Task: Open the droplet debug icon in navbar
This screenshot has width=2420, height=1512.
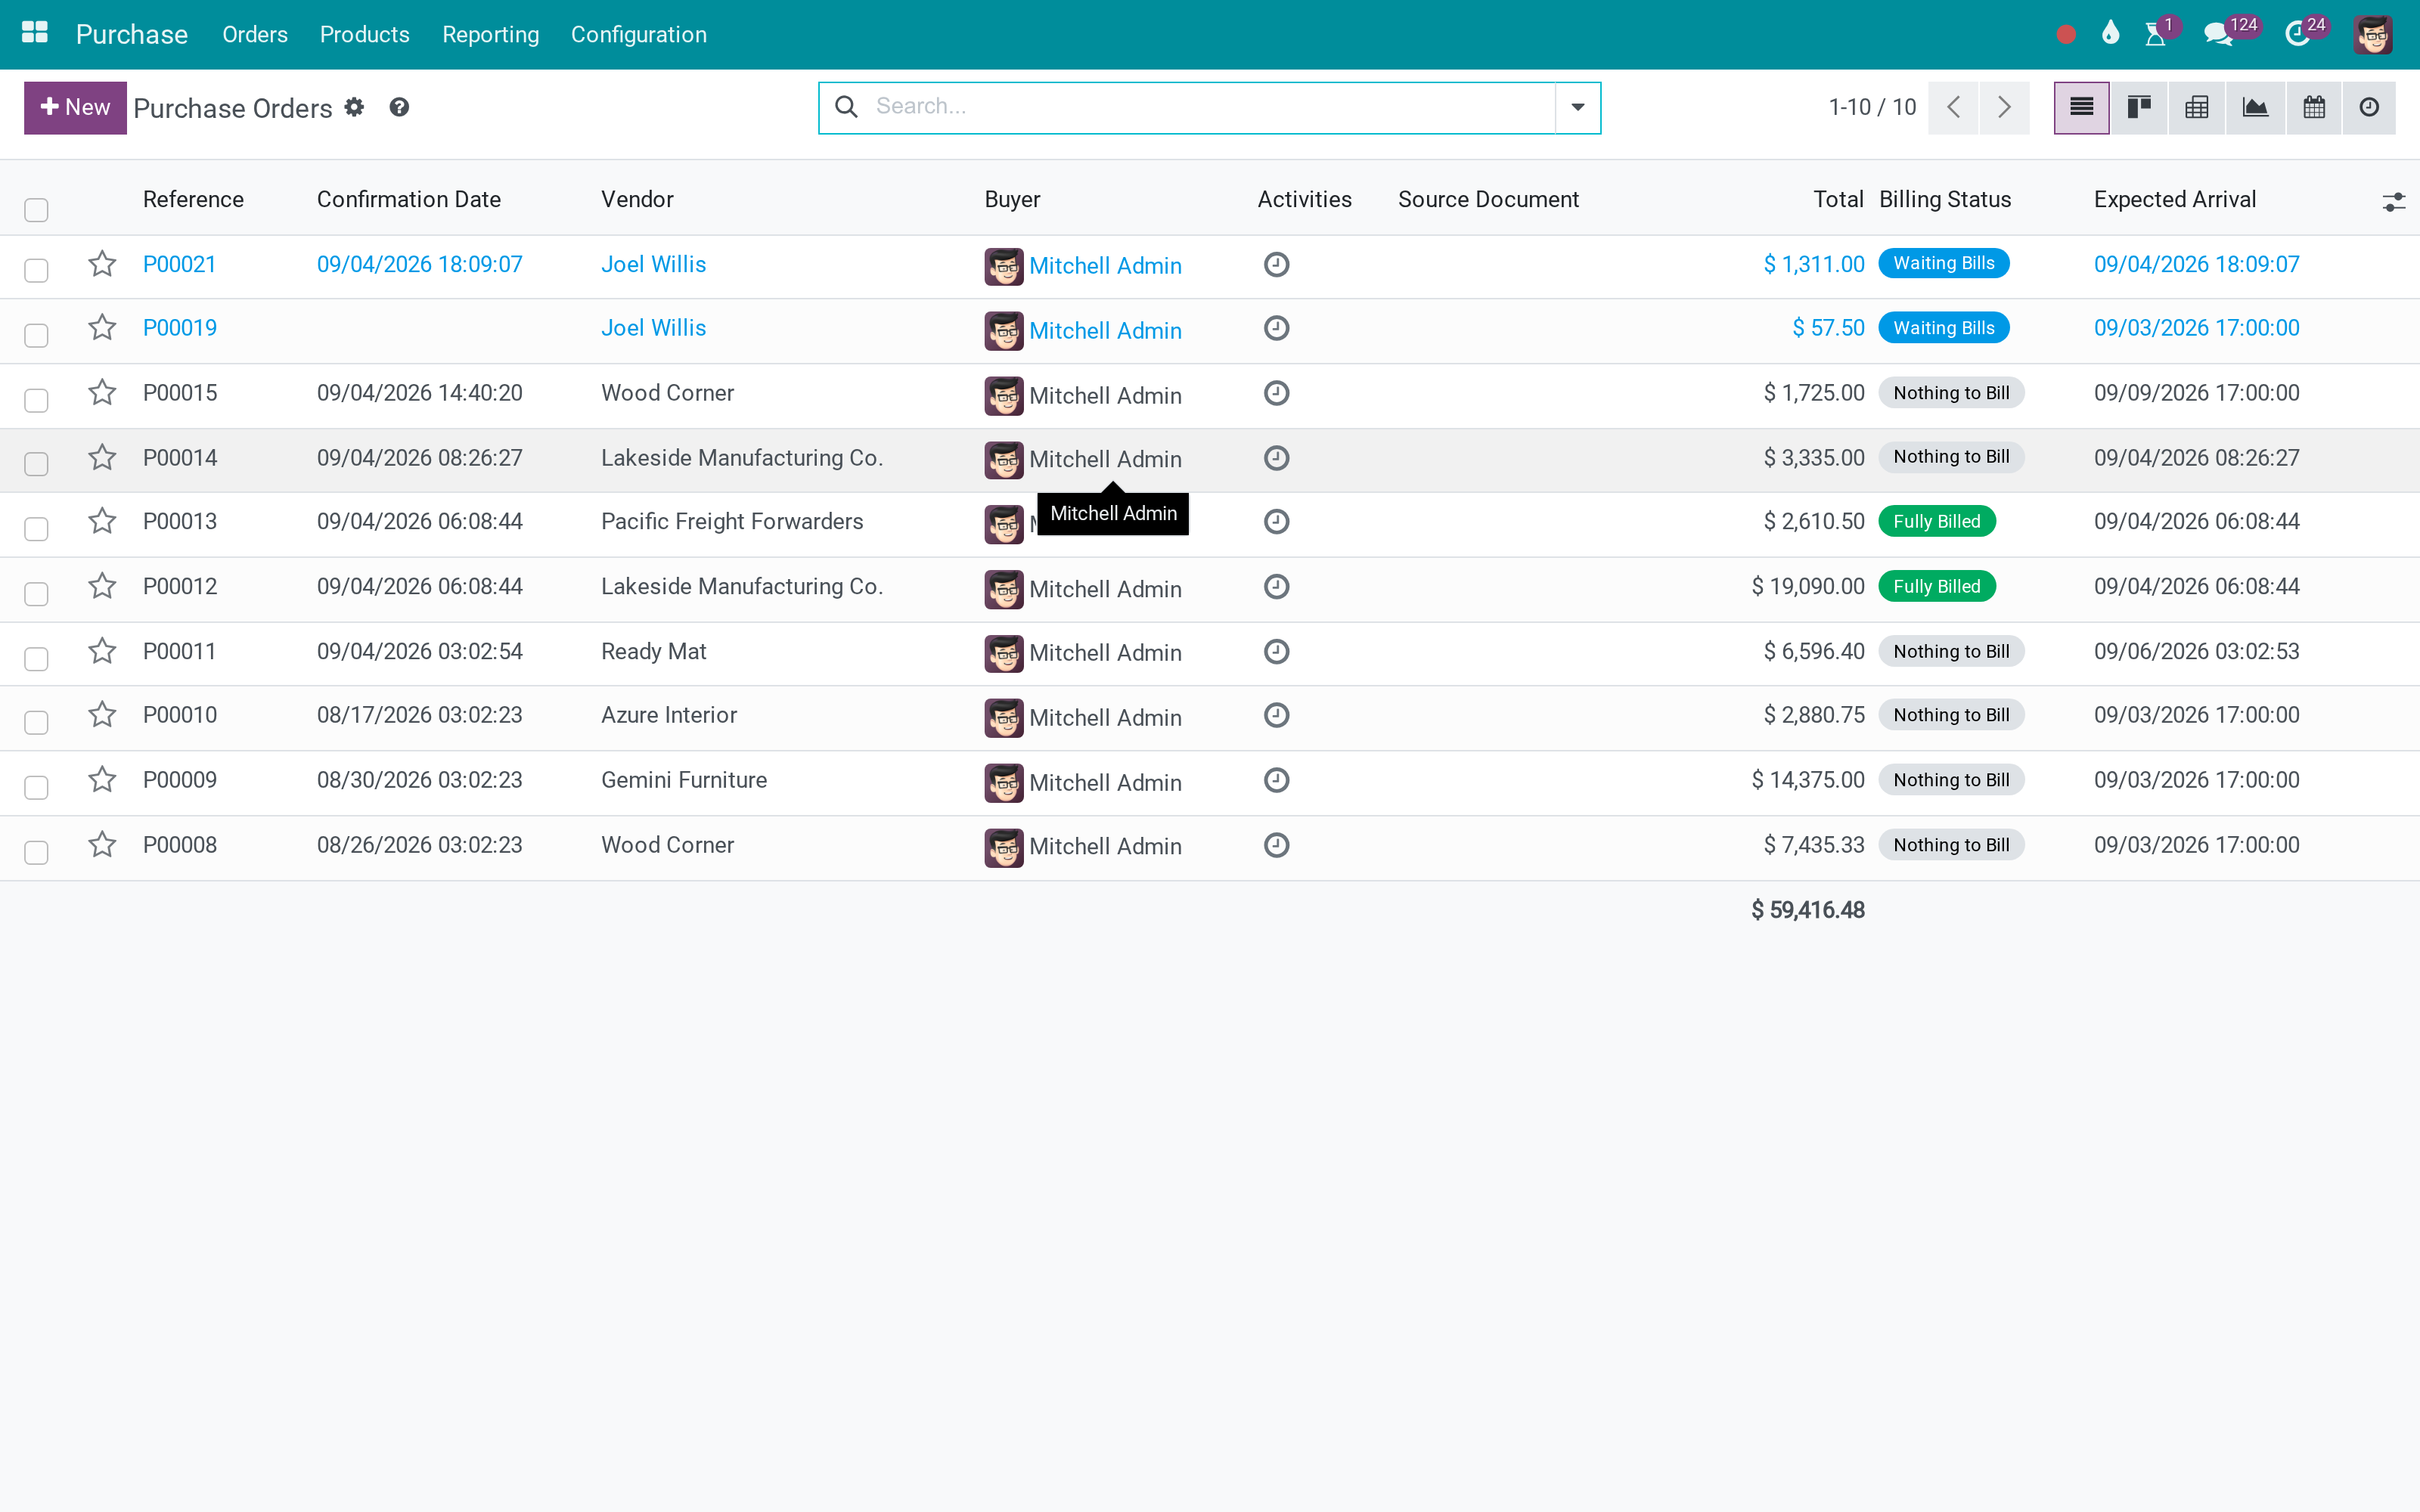Action: click(x=2110, y=33)
